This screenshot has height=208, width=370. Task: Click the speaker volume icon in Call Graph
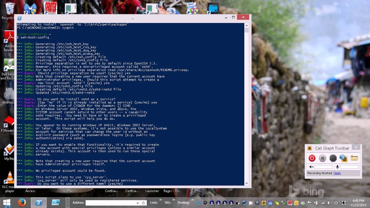tap(311, 167)
